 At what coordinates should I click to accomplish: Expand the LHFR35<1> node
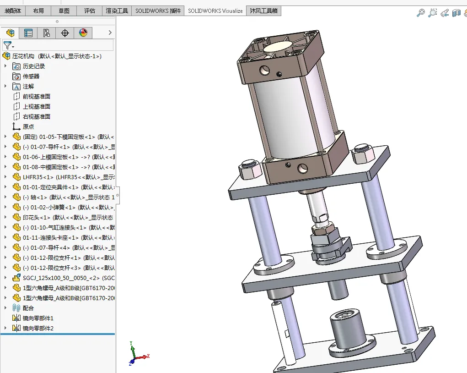pyautogui.click(x=5, y=177)
